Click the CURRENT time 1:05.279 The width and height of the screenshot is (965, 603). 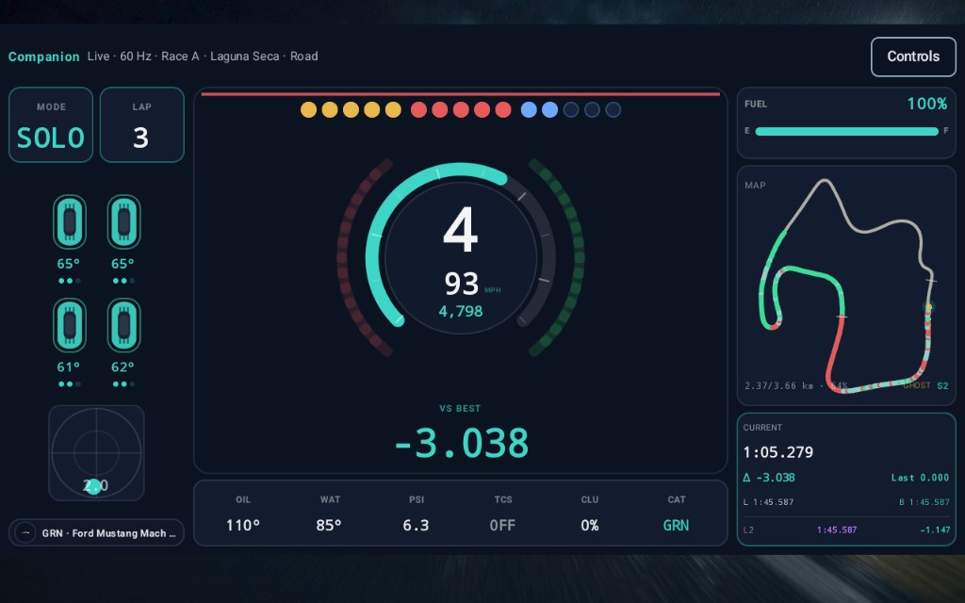pyautogui.click(x=777, y=452)
